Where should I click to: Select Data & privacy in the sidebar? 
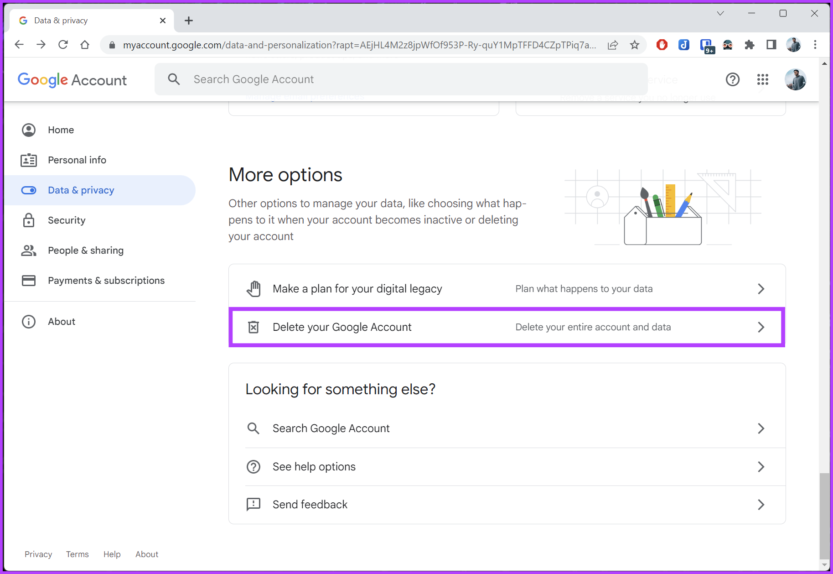tap(99, 190)
